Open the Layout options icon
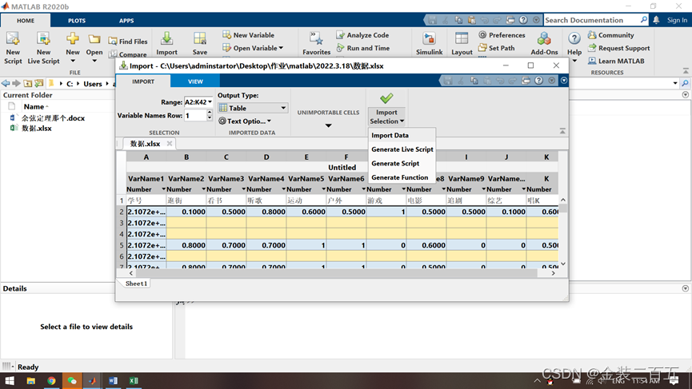 pos(462,38)
